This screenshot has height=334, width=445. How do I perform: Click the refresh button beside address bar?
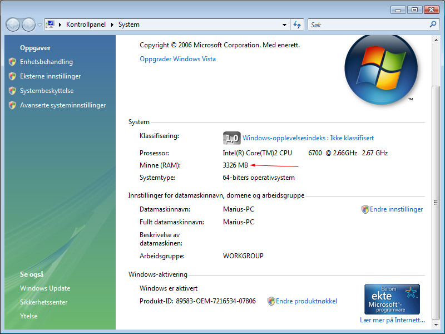tap(297, 24)
